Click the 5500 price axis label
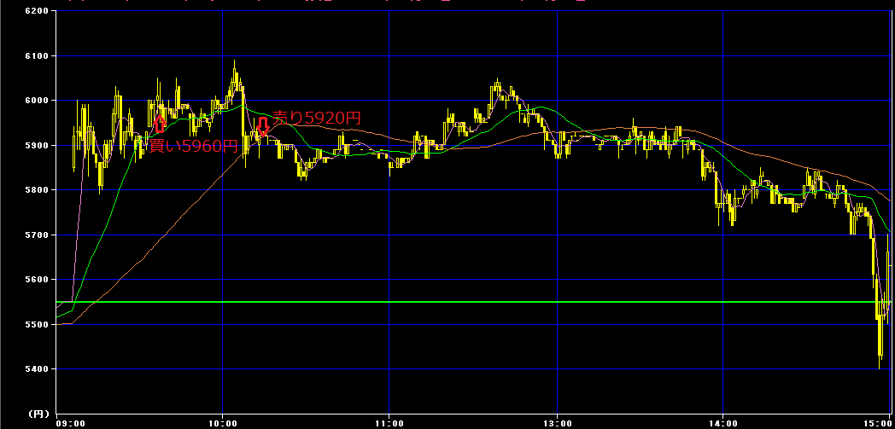 pos(38,324)
